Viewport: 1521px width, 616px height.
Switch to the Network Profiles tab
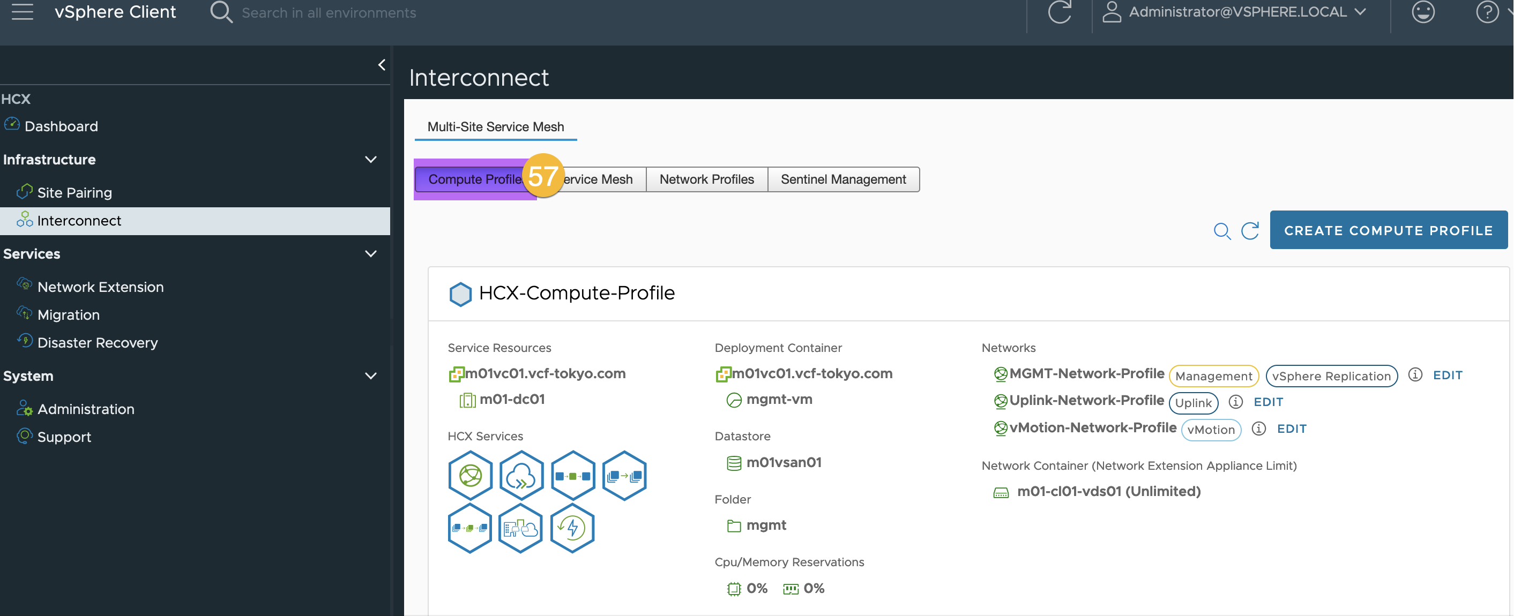[707, 179]
